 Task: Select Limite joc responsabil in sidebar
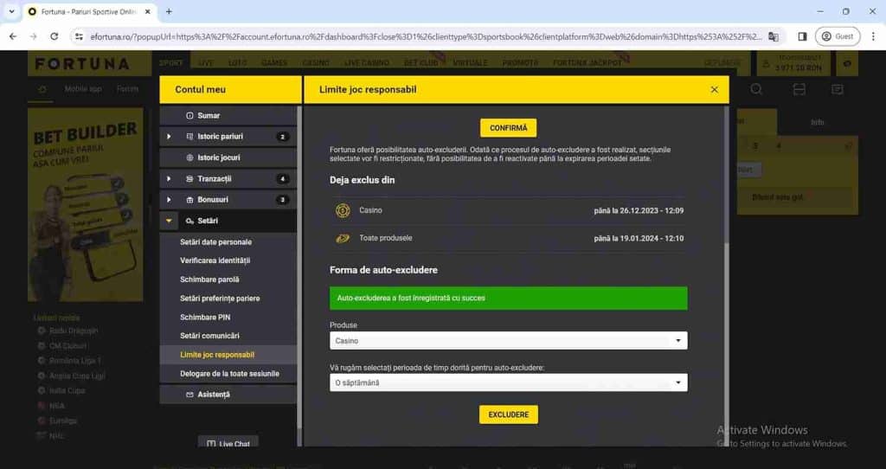tap(217, 355)
